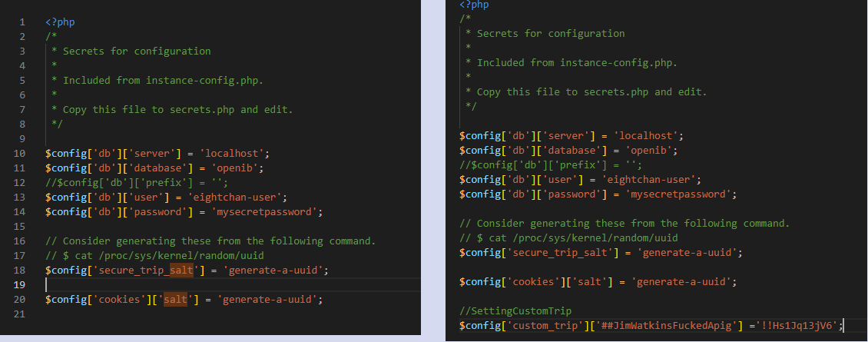Click 'generate-a-uuid' value on right secure_trip_salt line
This screenshot has width=868, height=342.
(x=687, y=253)
